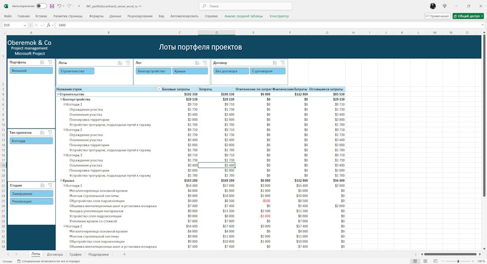The height and width of the screenshot is (264, 487).
Task: Collapse the Крыша row group
Action: click(x=61, y=180)
